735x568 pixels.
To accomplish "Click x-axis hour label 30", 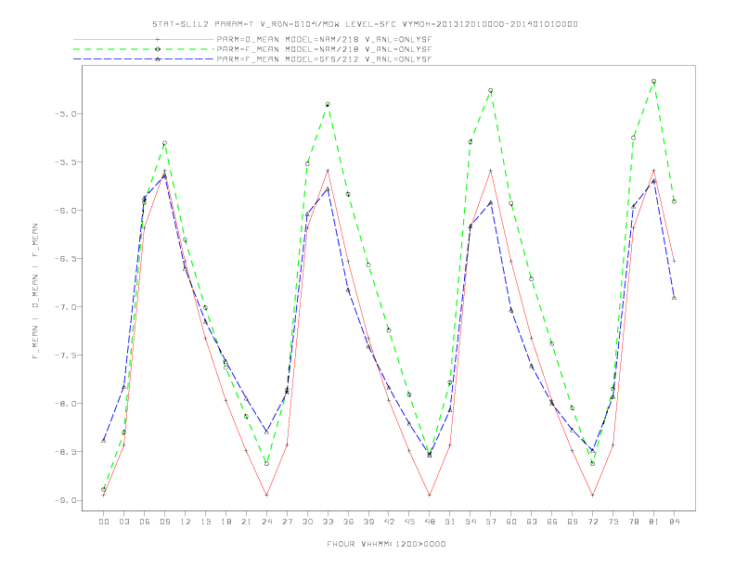I will 307,522.
